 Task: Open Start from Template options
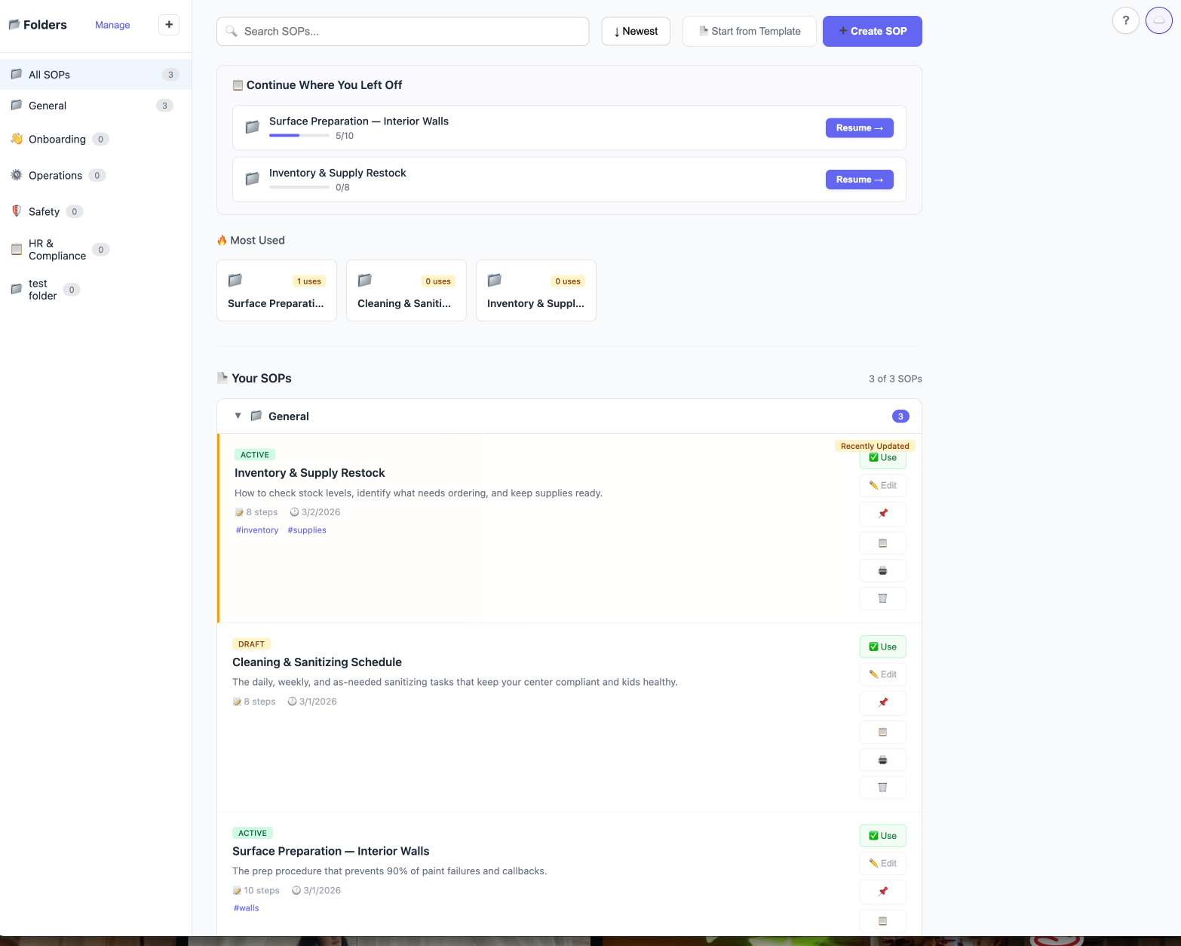tap(749, 31)
